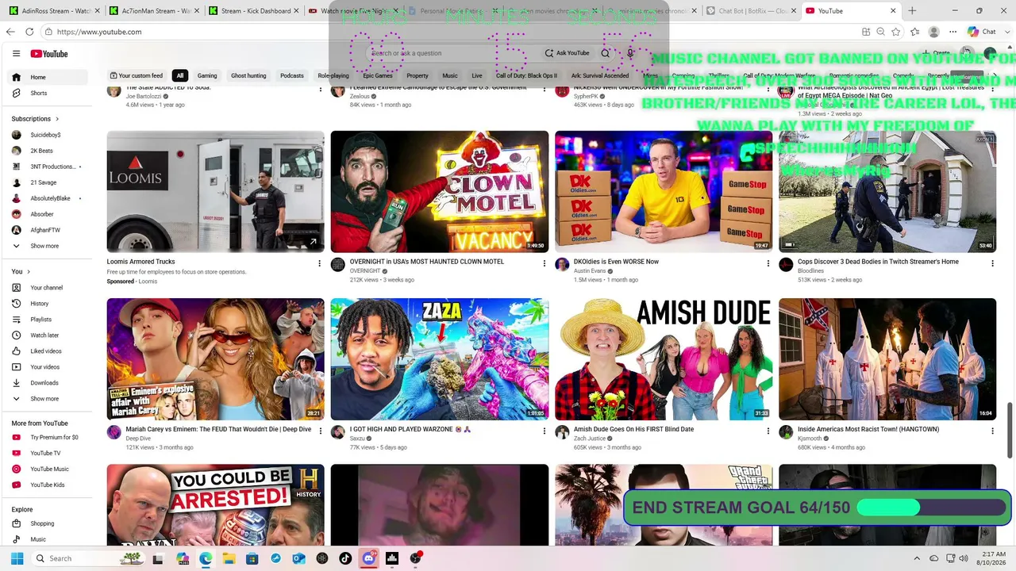Click the YouTube search magnifier button
Image resolution: width=1016 pixels, height=571 pixels.
click(x=605, y=53)
